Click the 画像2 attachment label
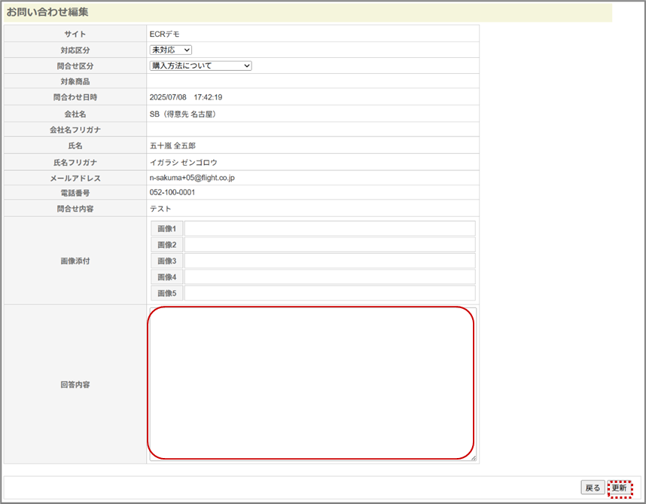Viewport: 646px width, 504px height. 166,245
